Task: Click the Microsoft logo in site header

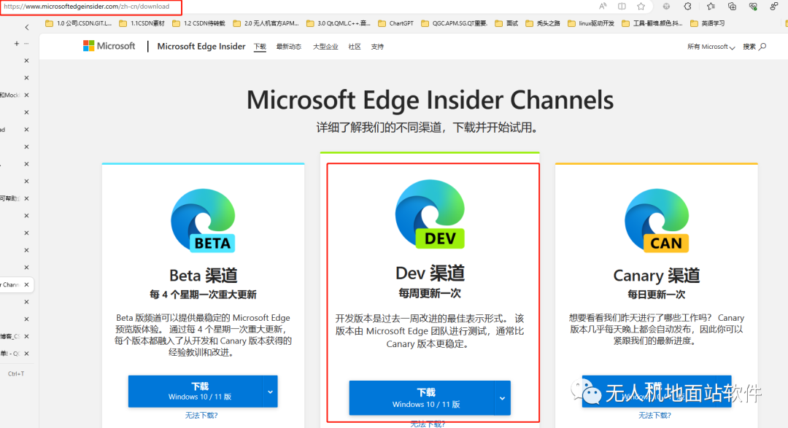Action: click(109, 46)
